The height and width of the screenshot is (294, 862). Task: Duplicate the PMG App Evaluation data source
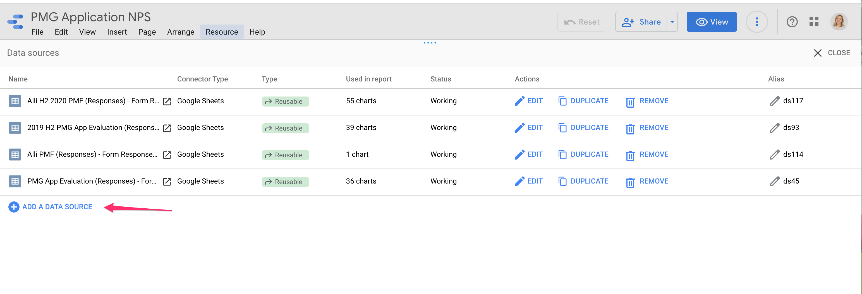click(583, 181)
